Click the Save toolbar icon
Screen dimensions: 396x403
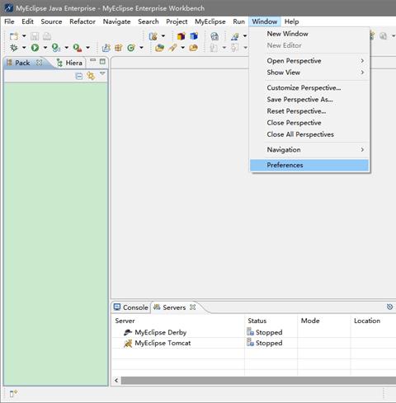tap(35, 36)
